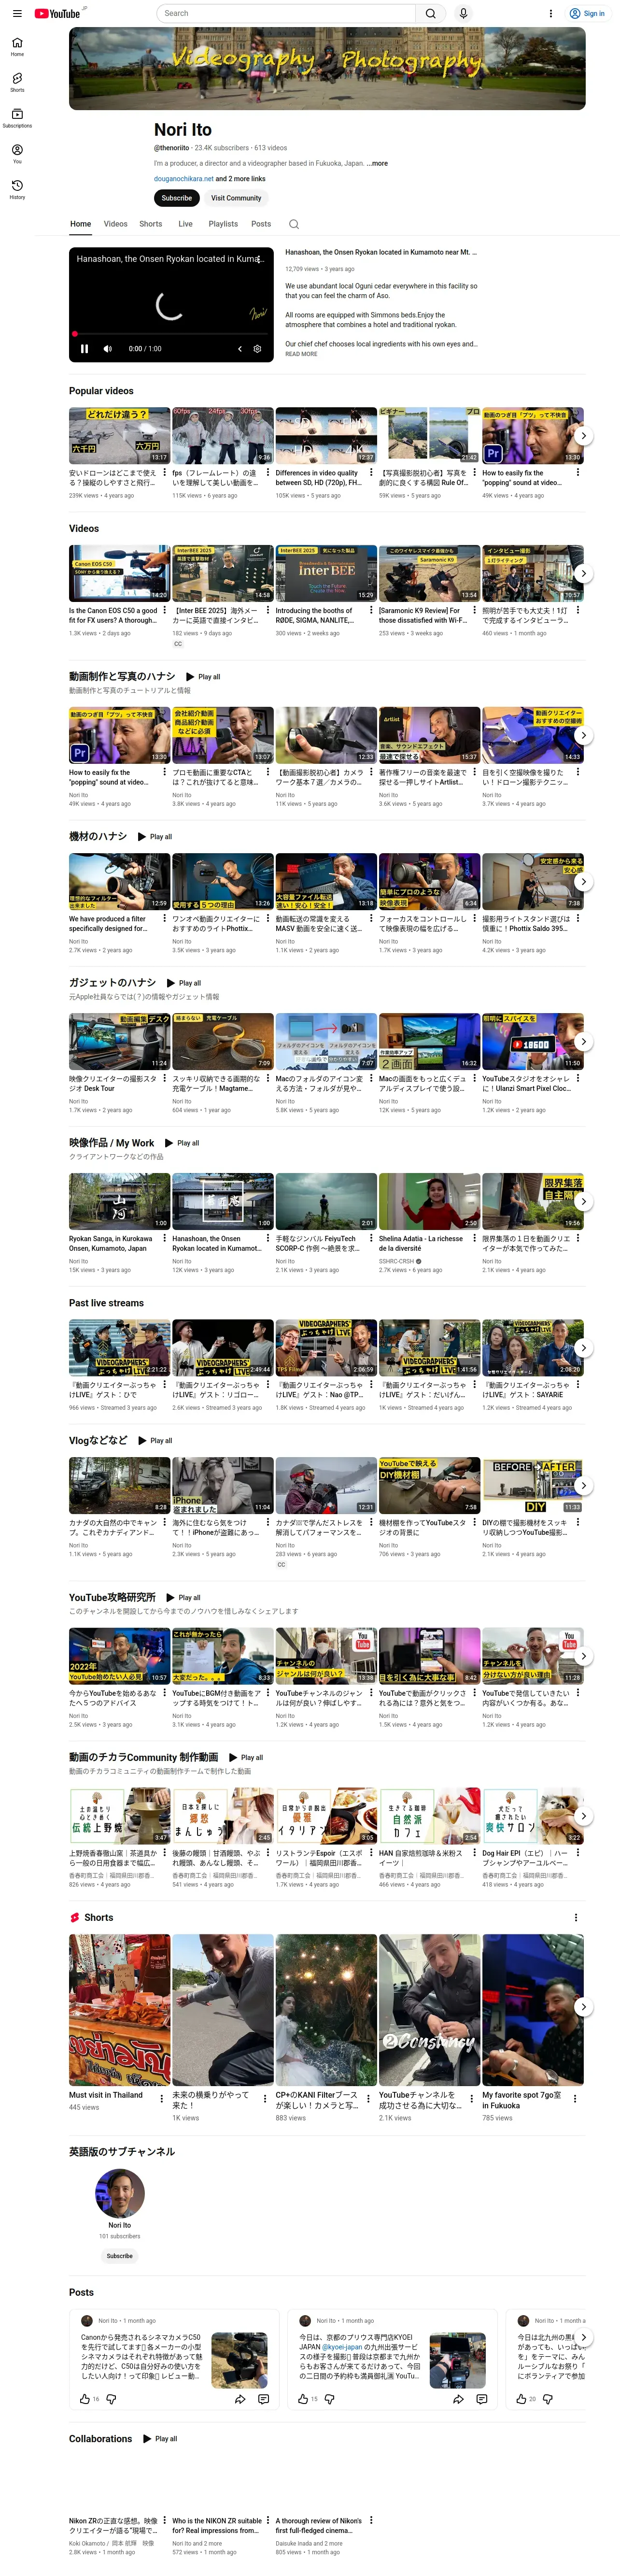
Task: Search within channel using tab magnifier icon
Action: [x=293, y=224]
